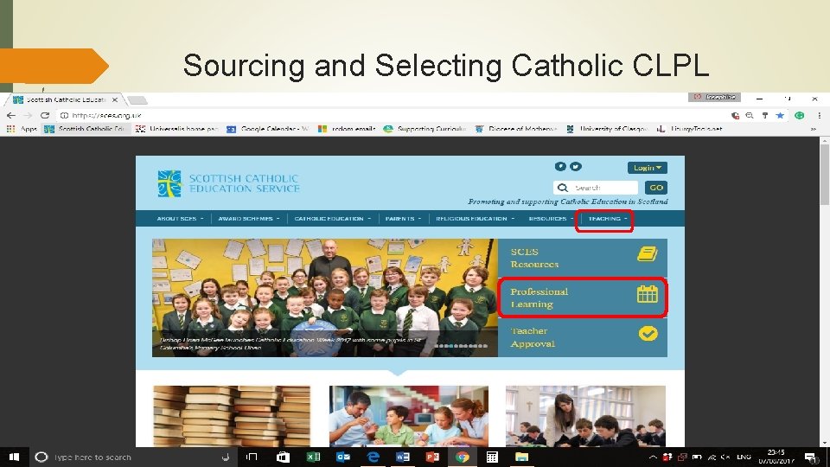Viewport: 830px width, 467px height.
Task: Click the Teacher Approval checkmark icon
Action: (648, 333)
